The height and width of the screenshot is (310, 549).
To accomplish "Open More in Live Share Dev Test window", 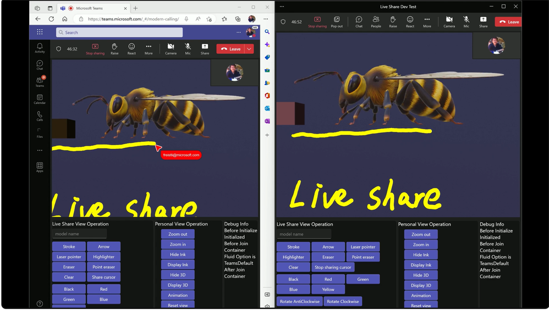I will (427, 22).
